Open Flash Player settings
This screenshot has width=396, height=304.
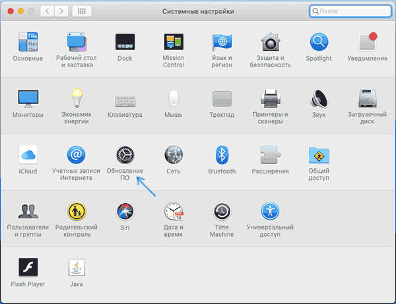pyautogui.click(x=28, y=268)
